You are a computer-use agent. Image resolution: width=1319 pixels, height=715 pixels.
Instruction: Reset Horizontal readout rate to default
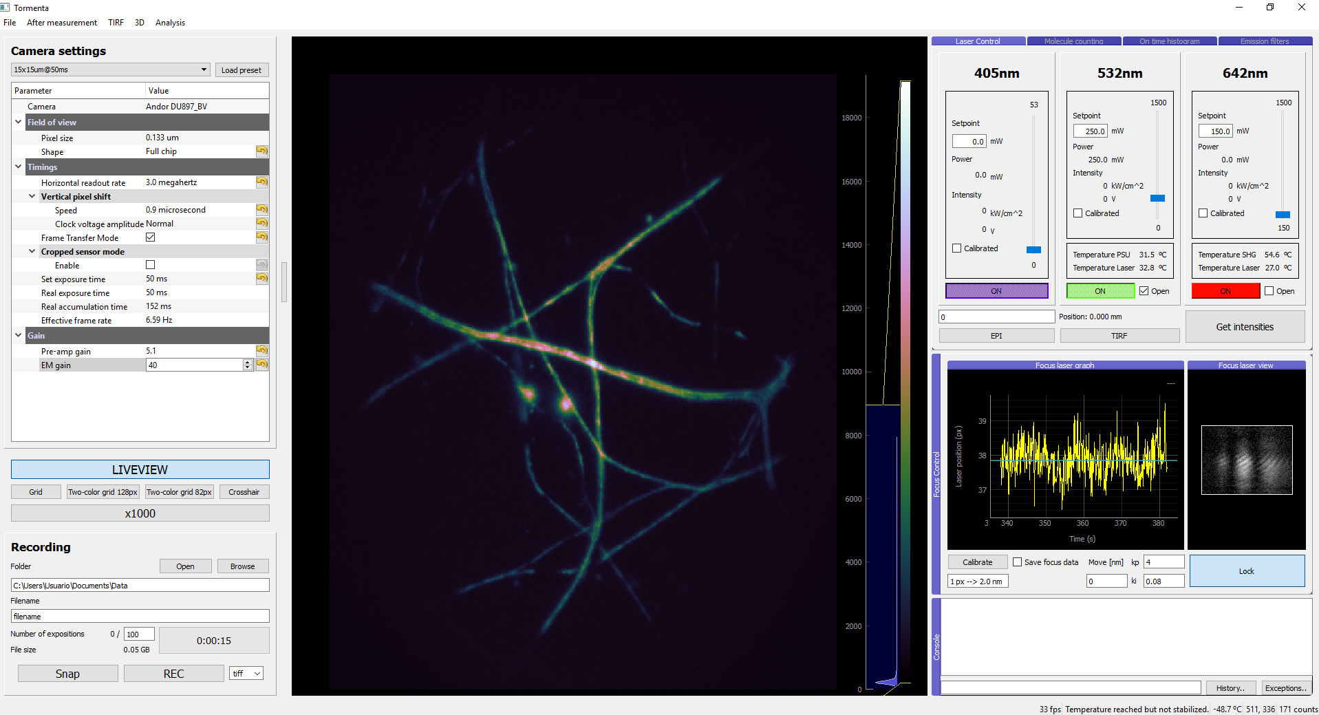pyautogui.click(x=262, y=182)
